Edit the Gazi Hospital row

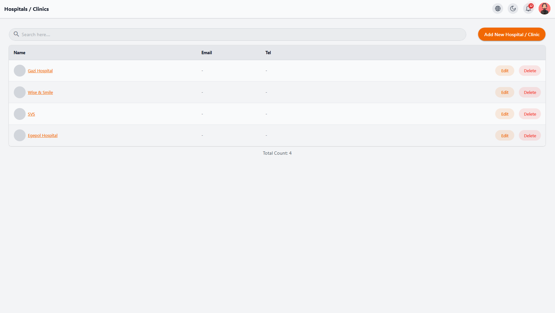(x=505, y=71)
